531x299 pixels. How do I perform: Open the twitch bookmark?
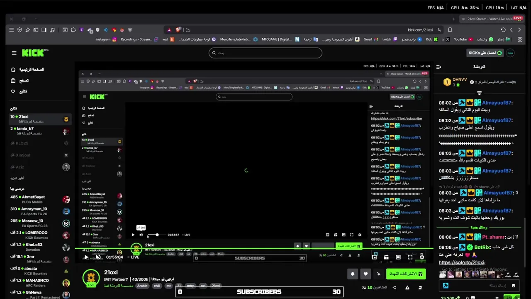click(389, 39)
